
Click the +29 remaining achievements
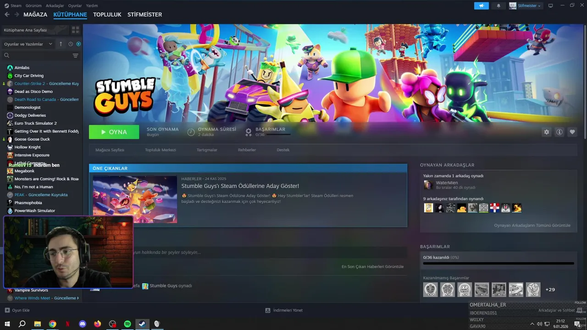pos(550,290)
